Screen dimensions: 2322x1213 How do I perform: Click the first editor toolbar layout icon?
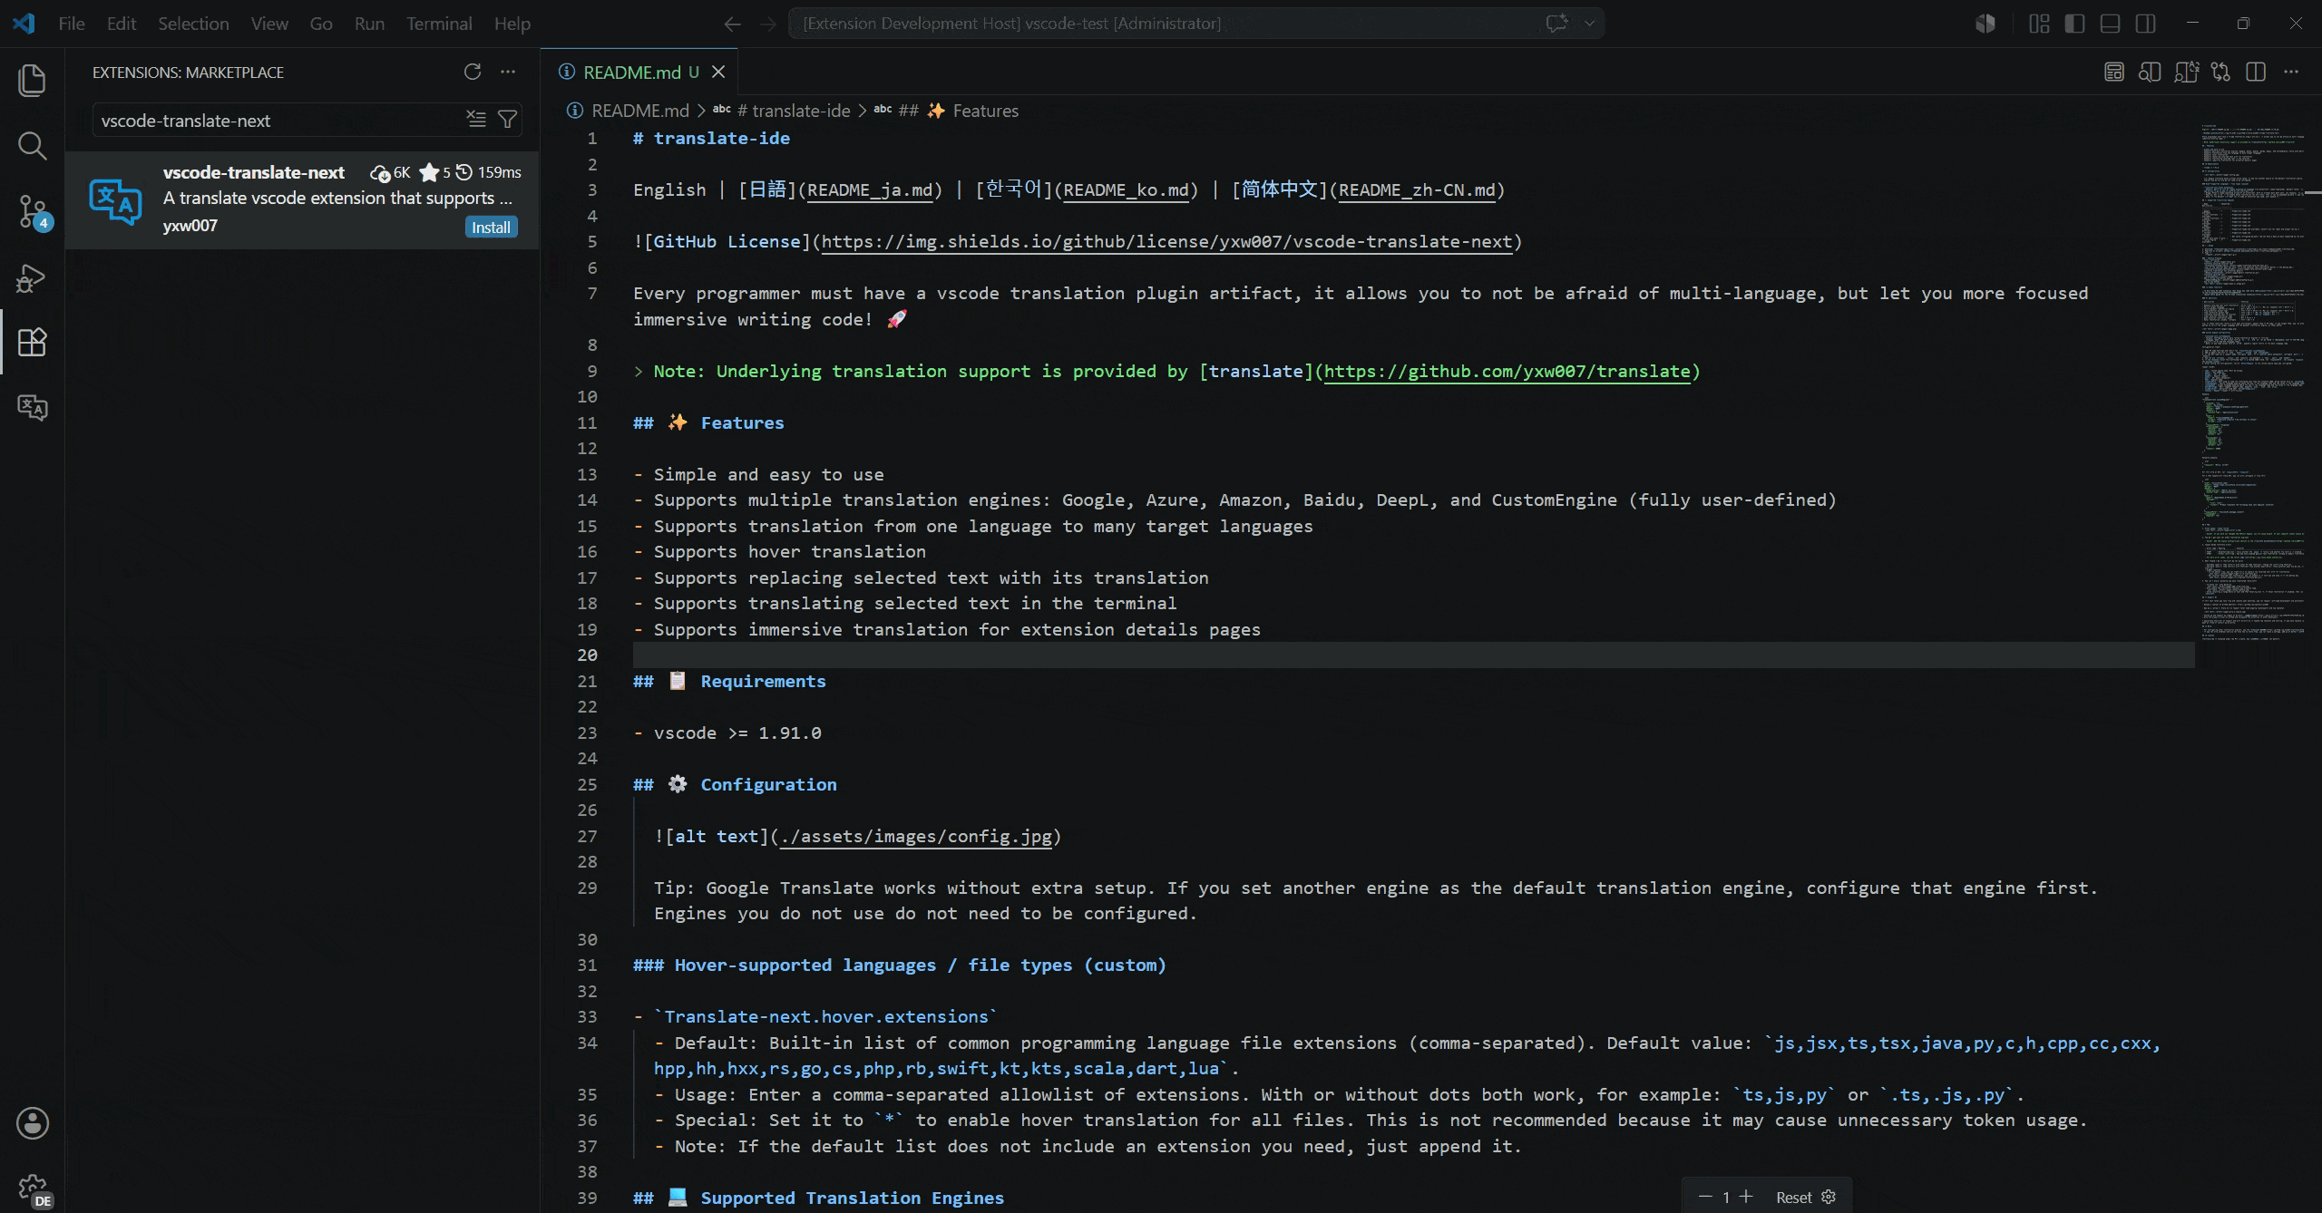coord(2114,72)
